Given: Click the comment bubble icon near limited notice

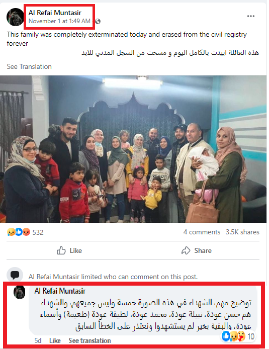Looking at the screenshot, I should tap(15, 275).
